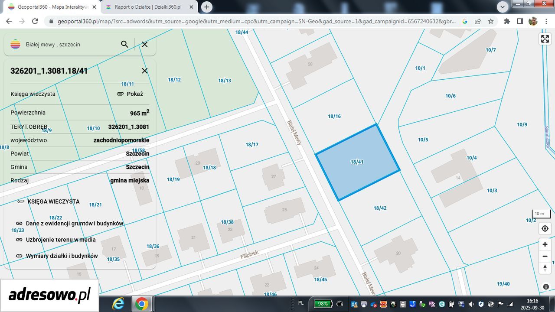Image resolution: width=555 pixels, height=312 pixels.
Task: Click the Filipinek street label
Action: pos(249,254)
